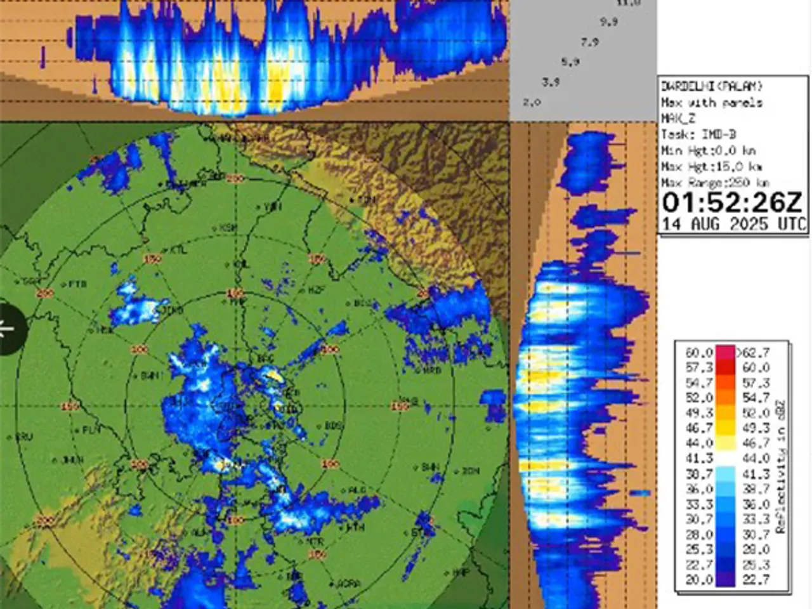Click the 'SDN' station label on the map
Screen dimensions: 812x609
coord(470,471)
